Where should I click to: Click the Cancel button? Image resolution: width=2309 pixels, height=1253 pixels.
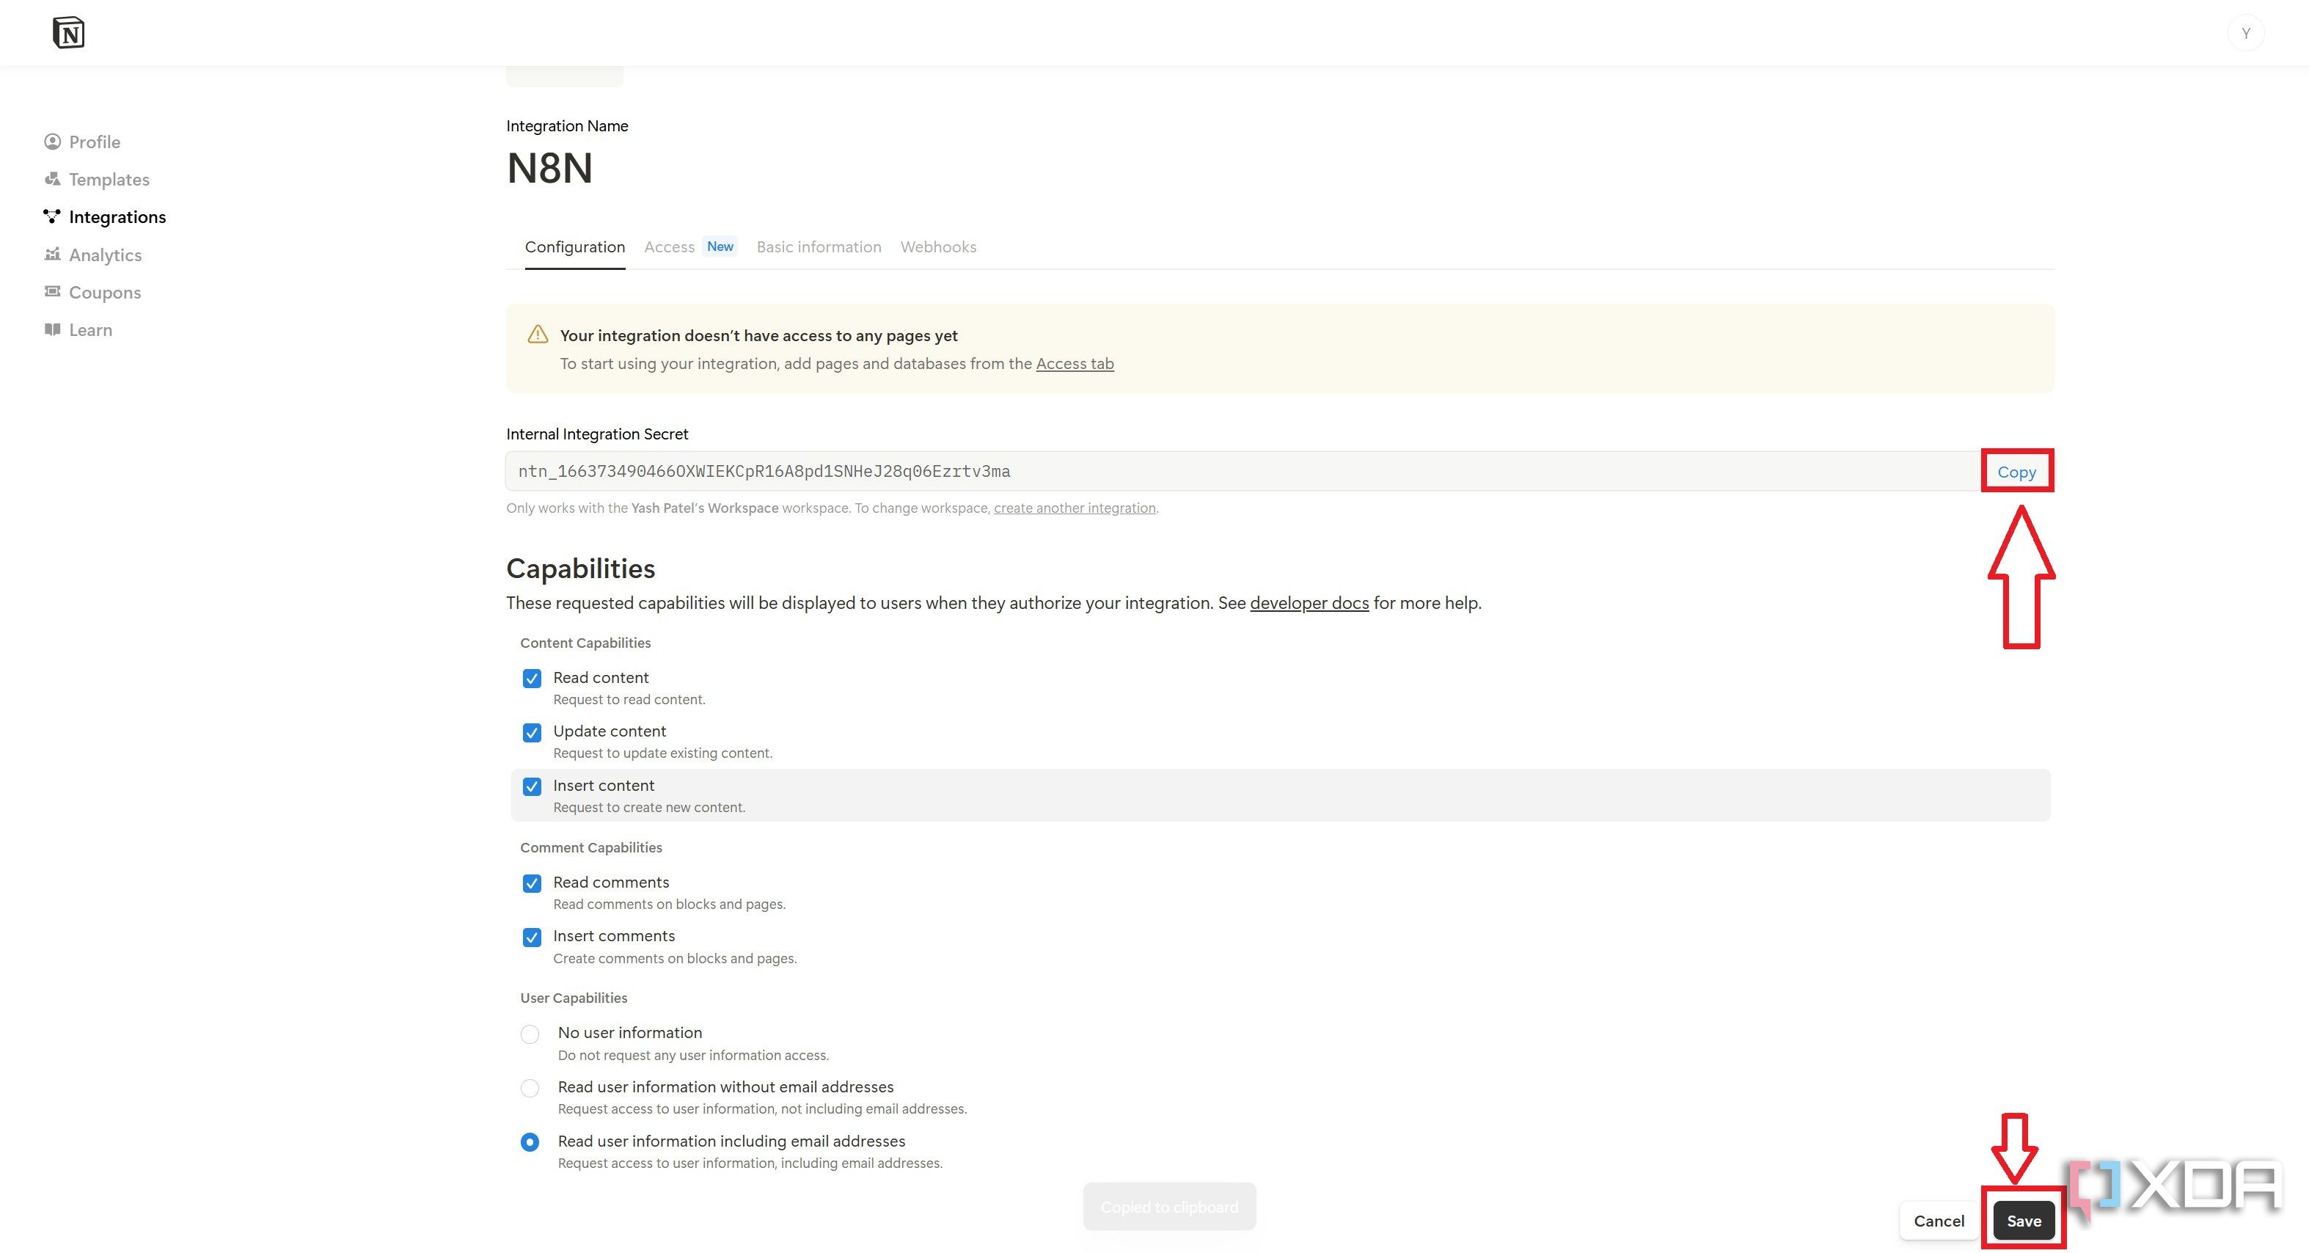click(1939, 1221)
